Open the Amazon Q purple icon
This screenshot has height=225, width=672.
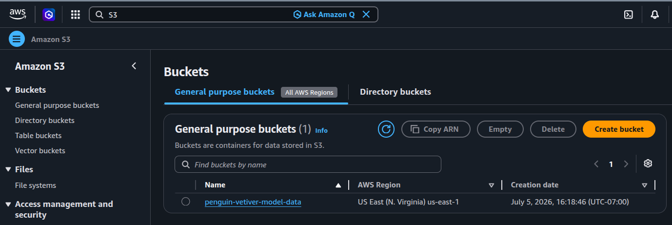(x=49, y=15)
